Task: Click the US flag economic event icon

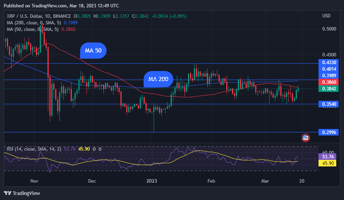Action: coord(306,138)
